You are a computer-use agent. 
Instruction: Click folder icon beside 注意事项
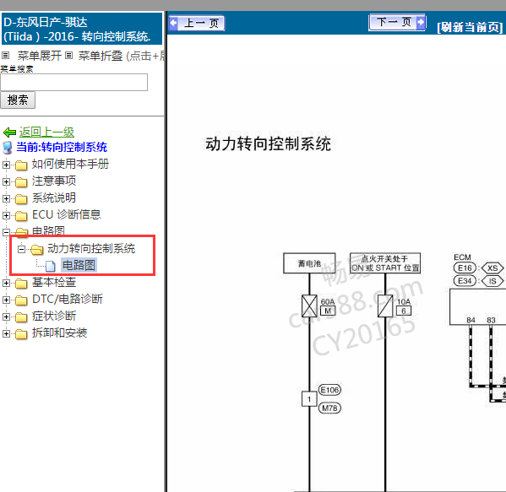pyautogui.click(x=21, y=182)
